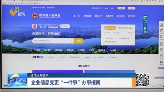Viewport: 164px width, 92px height.
Task: Open the 社会团体 link in the panel
Action: point(124,38)
